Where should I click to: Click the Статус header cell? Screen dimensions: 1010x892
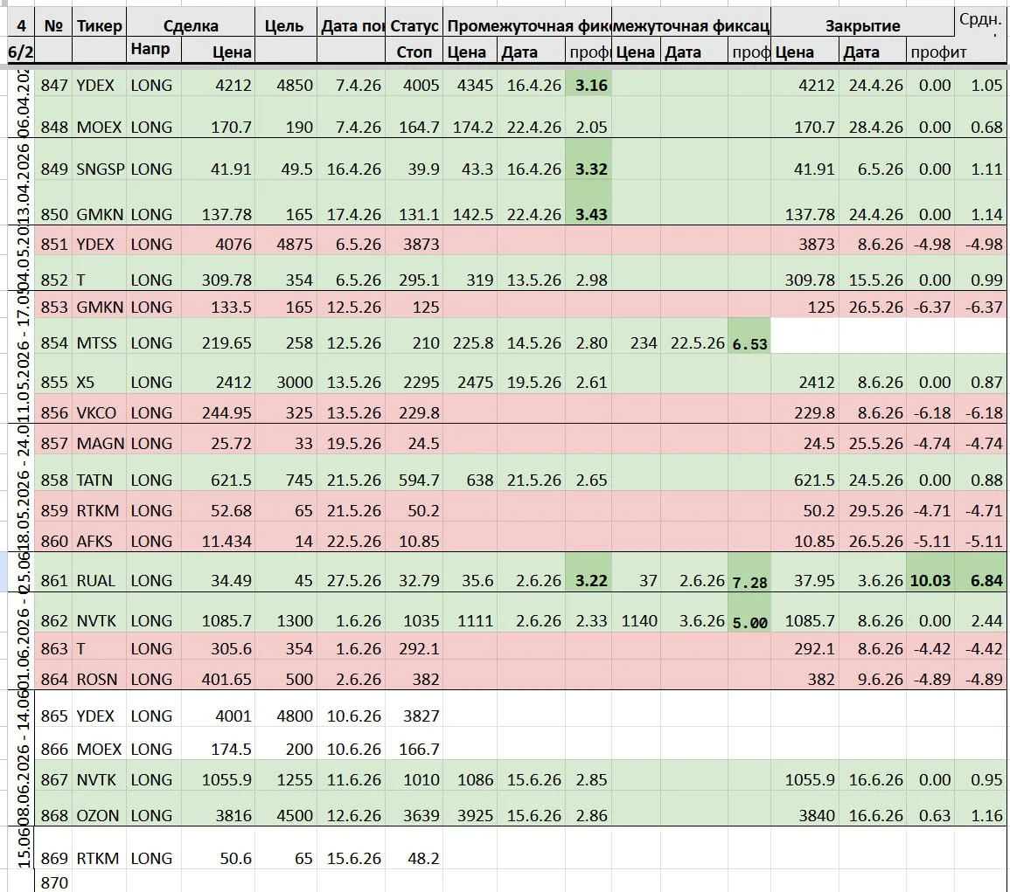tap(414, 25)
